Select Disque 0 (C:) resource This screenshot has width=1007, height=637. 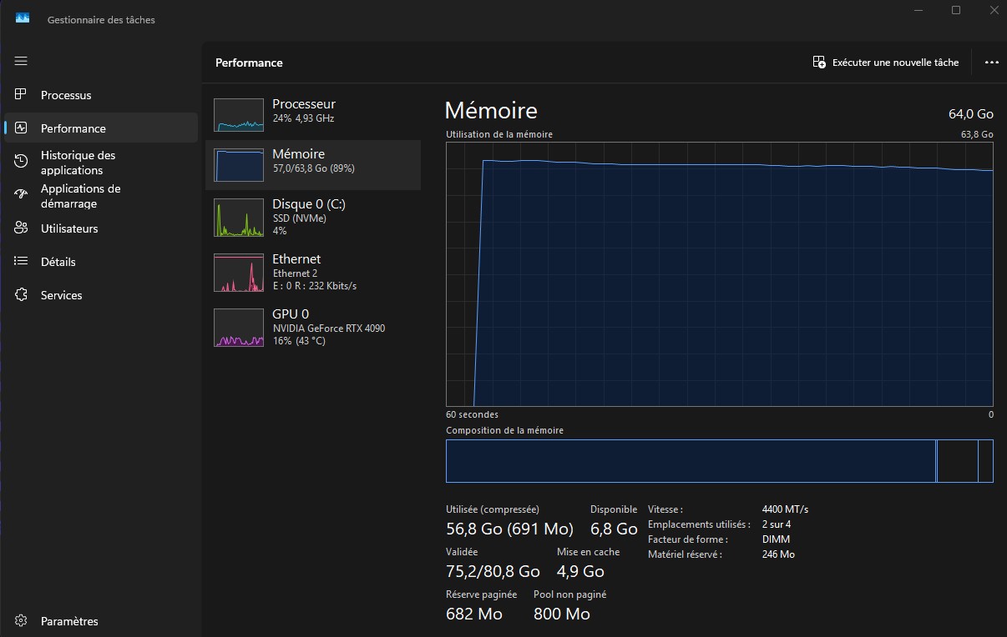pyautogui.click(x=312, y=216)
